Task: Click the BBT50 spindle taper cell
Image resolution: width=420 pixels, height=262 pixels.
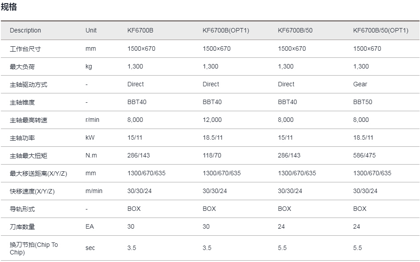Action: tap(363, 102)
